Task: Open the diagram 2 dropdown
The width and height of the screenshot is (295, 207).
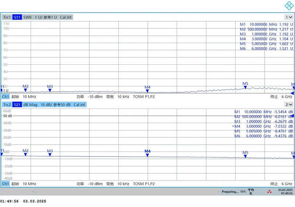Action: pyautogui.click(x=289, y=104)
